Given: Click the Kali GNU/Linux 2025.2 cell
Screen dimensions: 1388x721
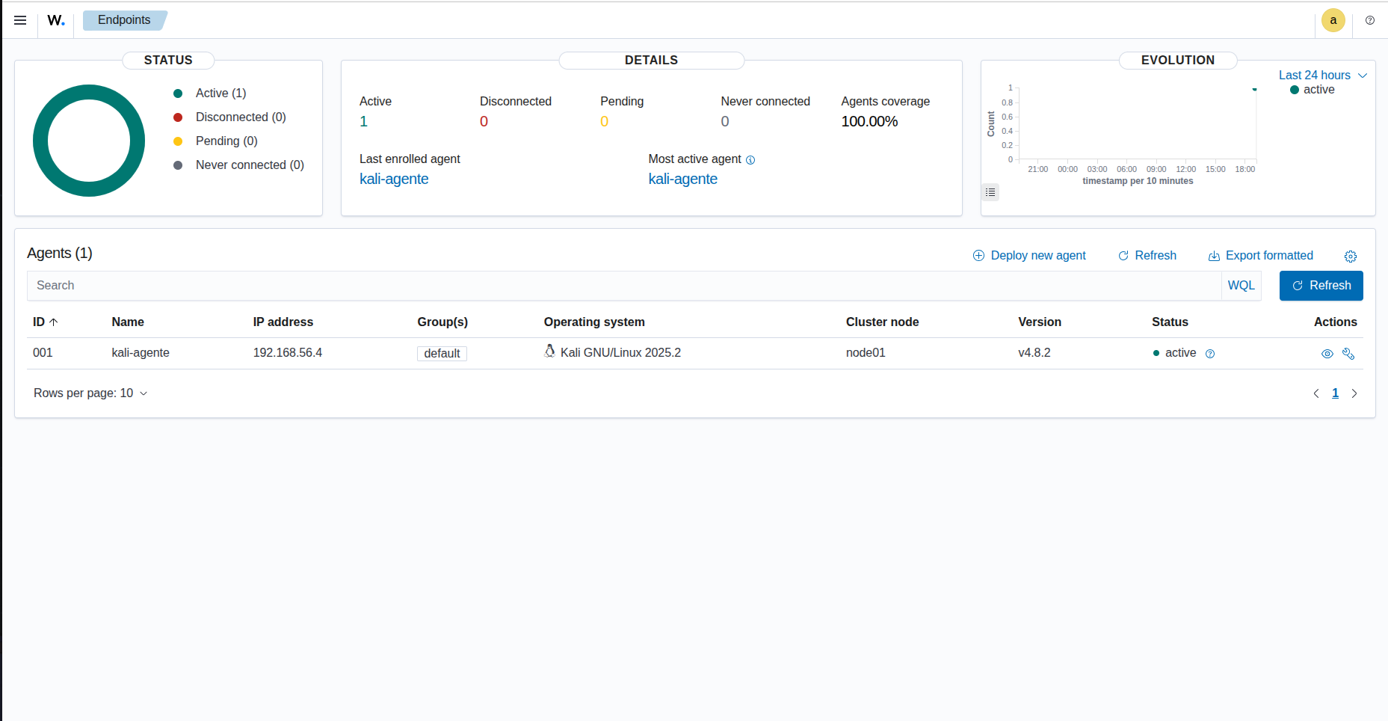Looking at the screenshot, I should (x=620, y=353).
